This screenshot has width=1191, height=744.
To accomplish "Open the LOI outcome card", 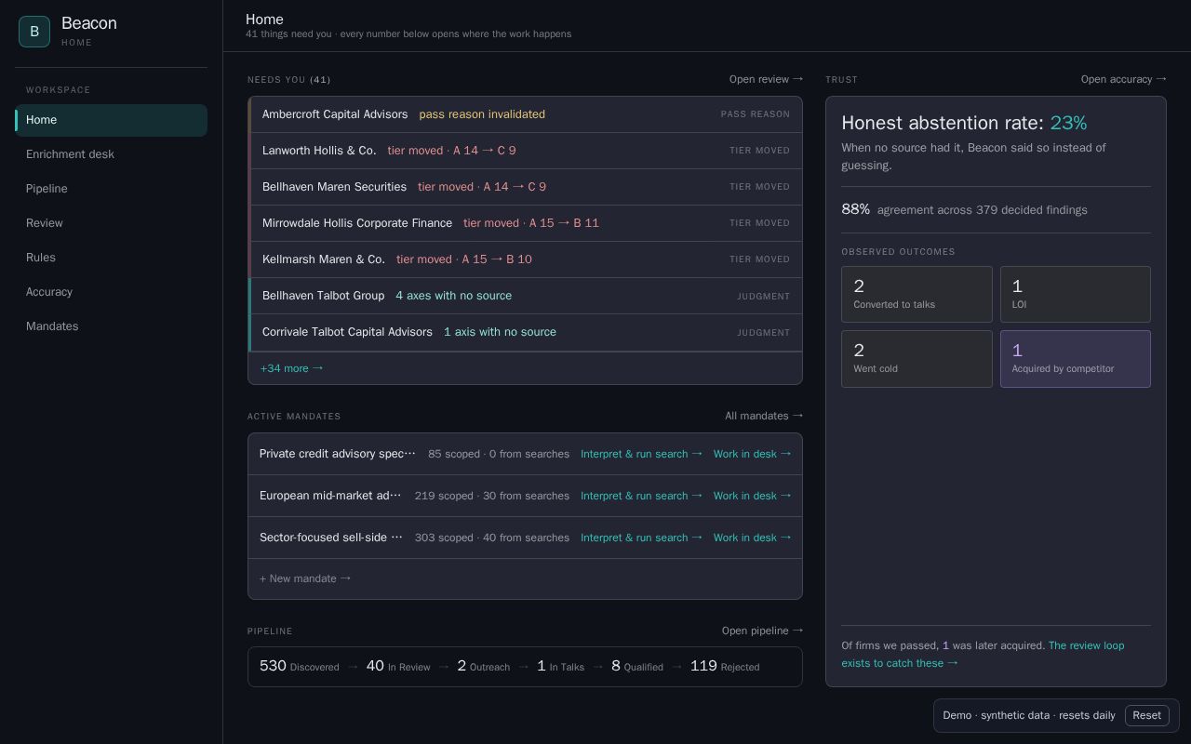I will 1076,295.
